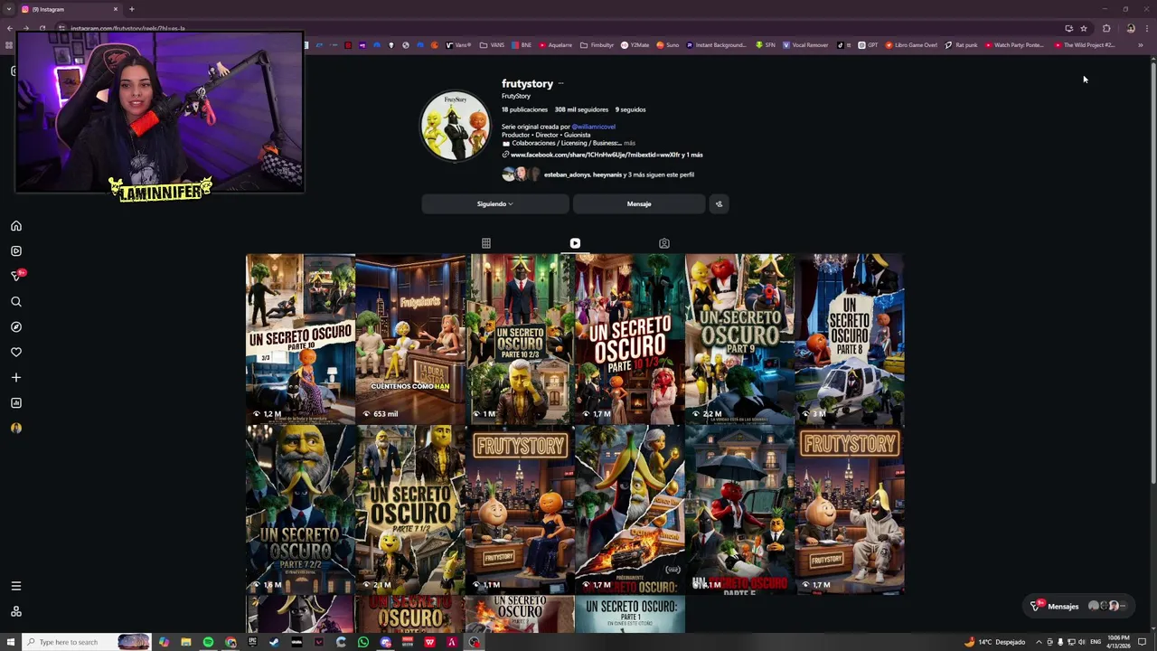Screen dimensions: 1157x651
Task: Open the Chrome profile avatar icon
Action: [x=1130, y=28]
